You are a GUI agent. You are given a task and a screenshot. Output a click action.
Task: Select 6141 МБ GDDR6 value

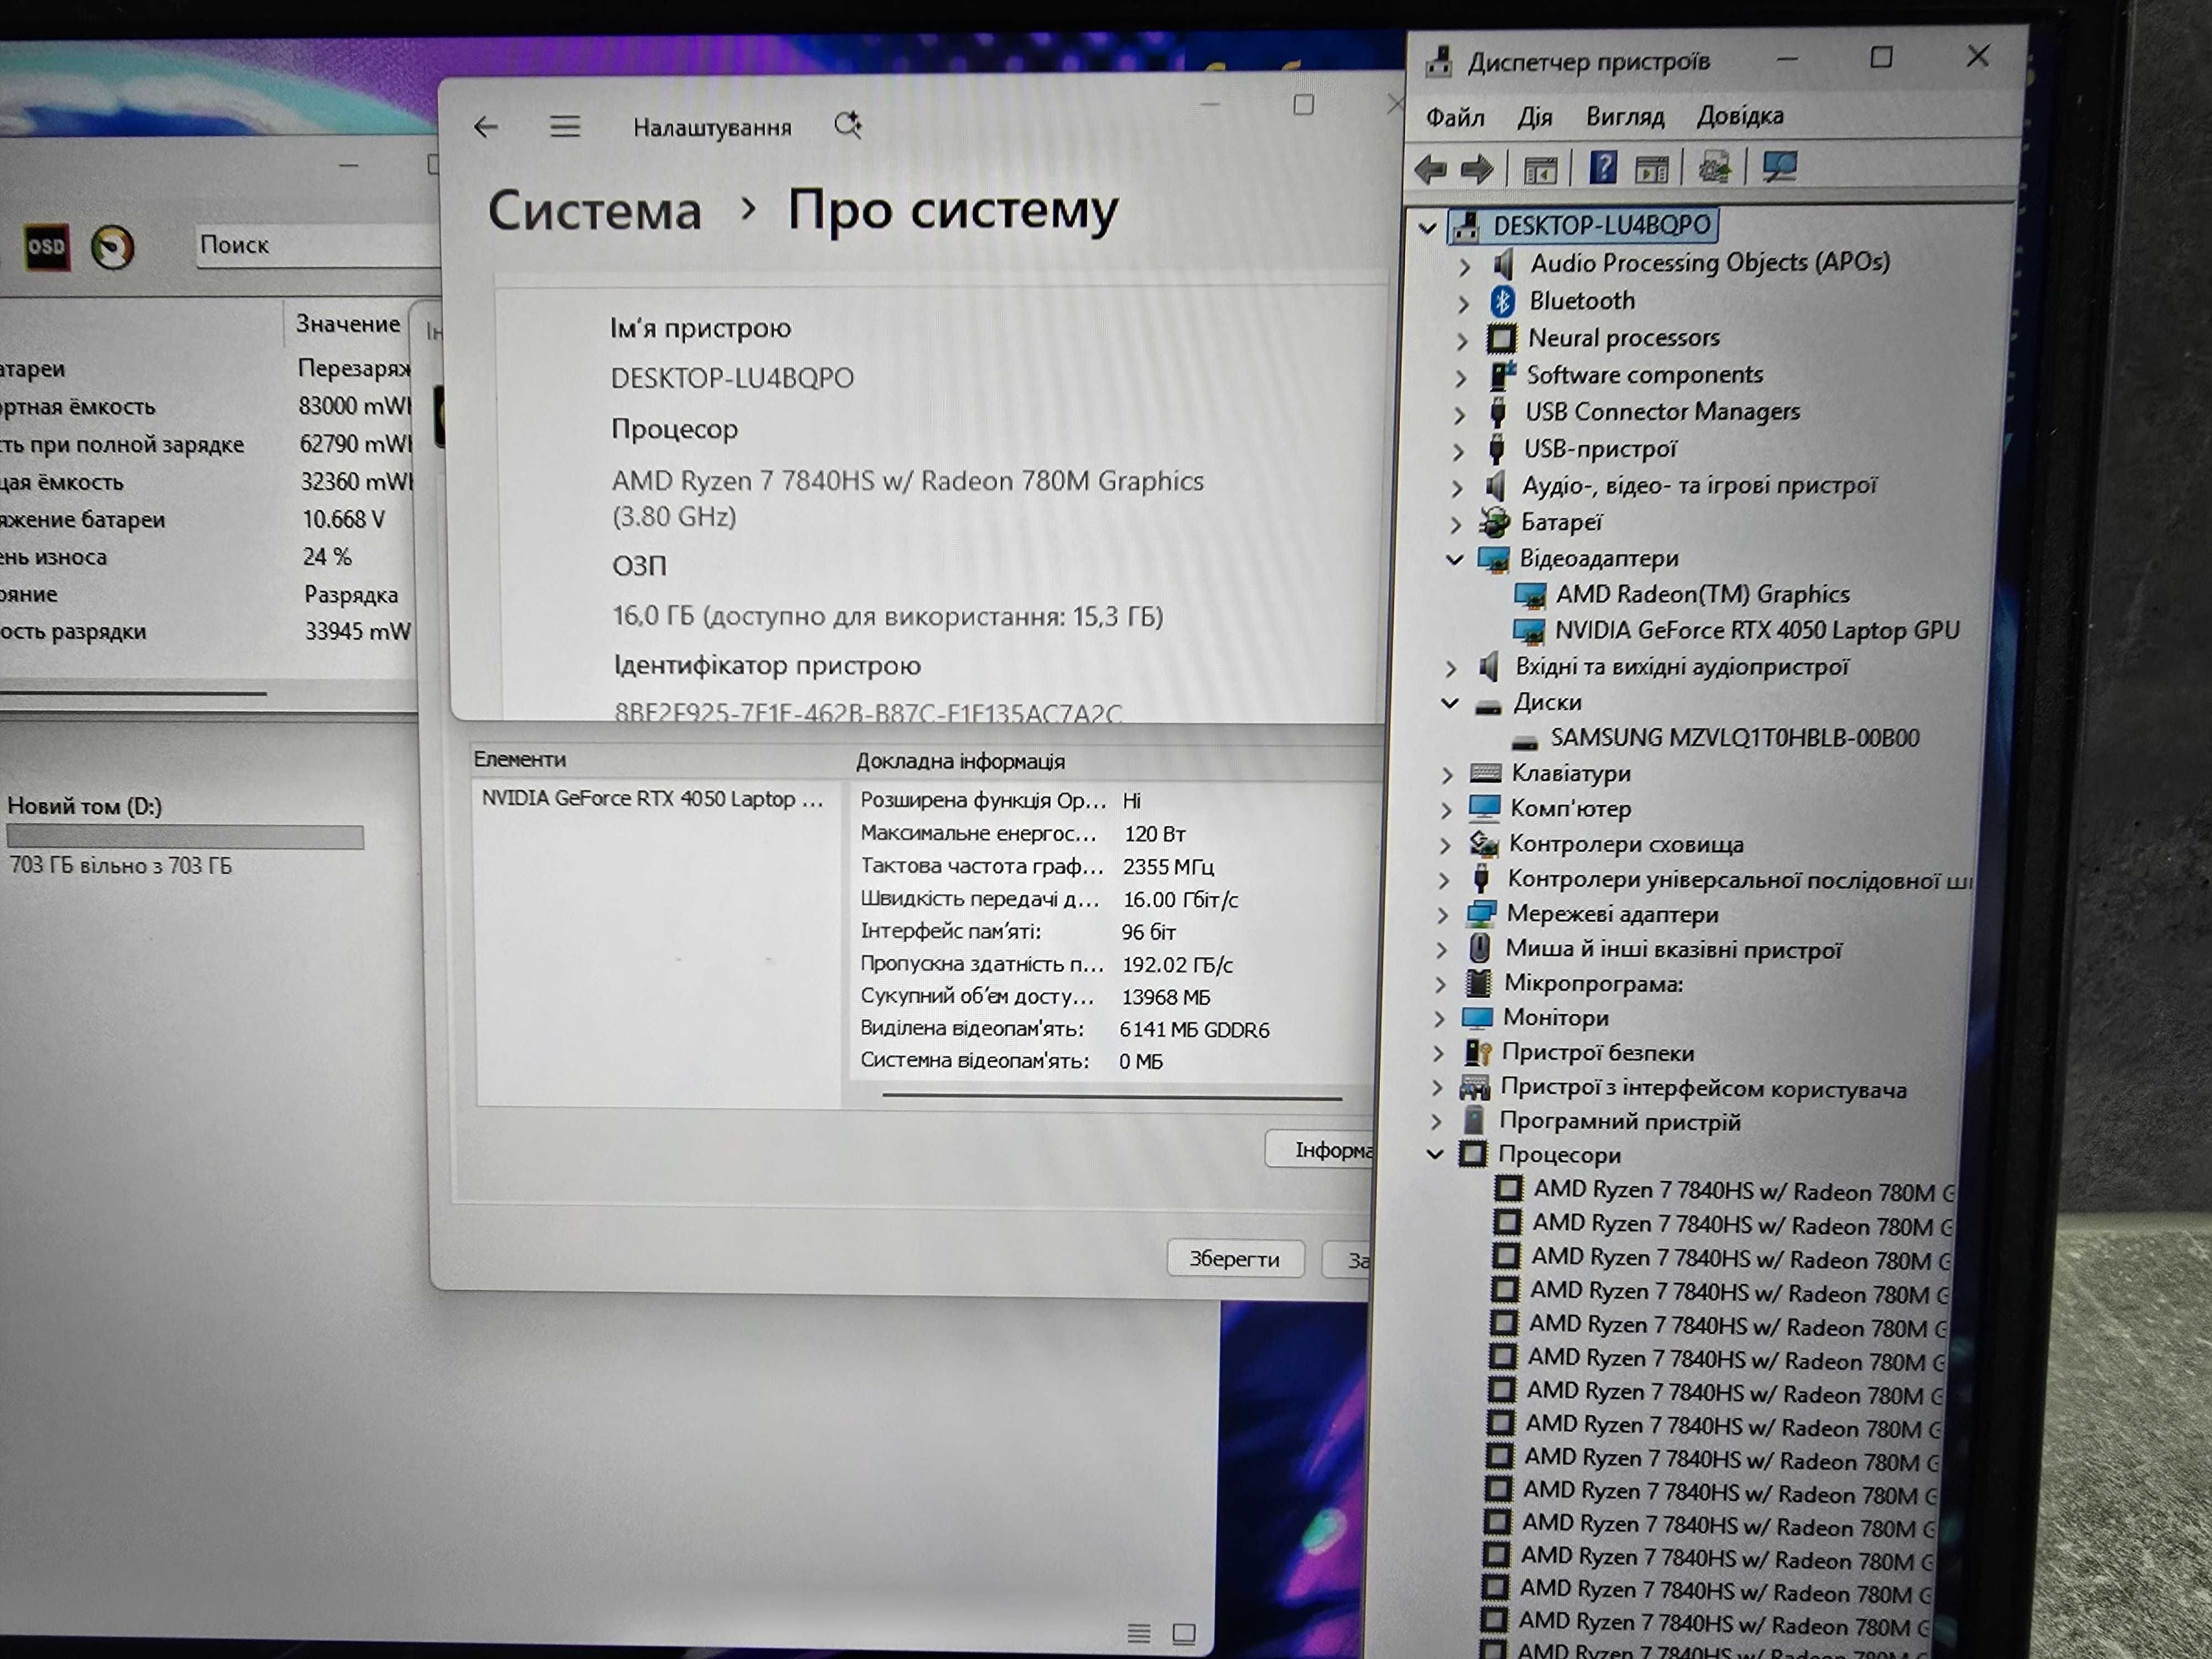click(1195, 1030)
